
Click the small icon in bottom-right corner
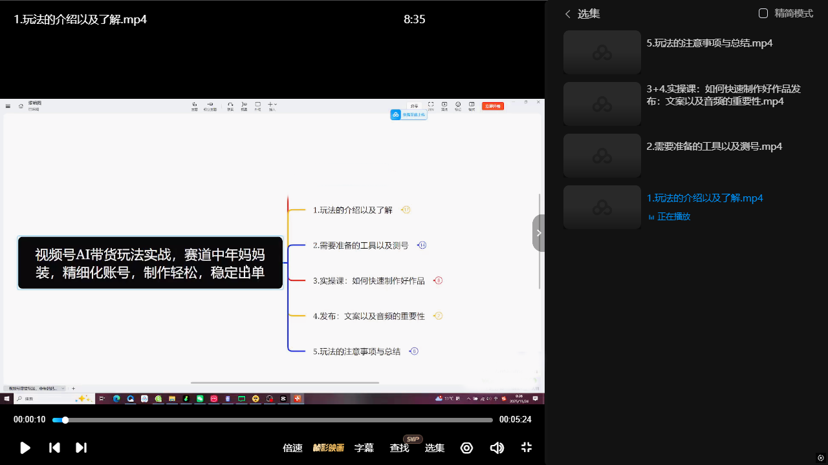821,458
